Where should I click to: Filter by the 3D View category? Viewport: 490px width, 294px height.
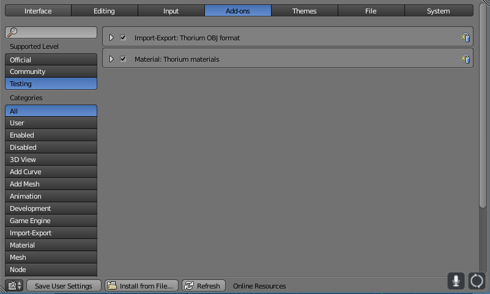pyautogui.click(x=51, y=160)
